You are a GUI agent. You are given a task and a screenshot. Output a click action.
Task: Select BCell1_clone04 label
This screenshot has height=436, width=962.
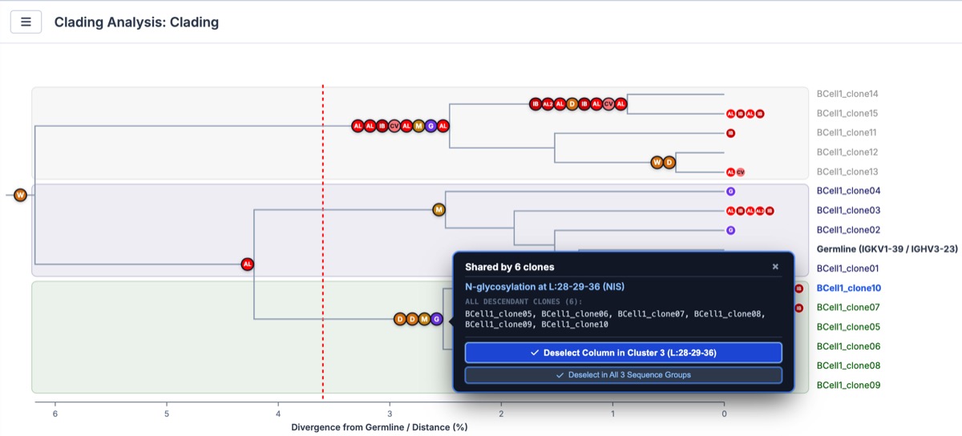tap(848, 191)
